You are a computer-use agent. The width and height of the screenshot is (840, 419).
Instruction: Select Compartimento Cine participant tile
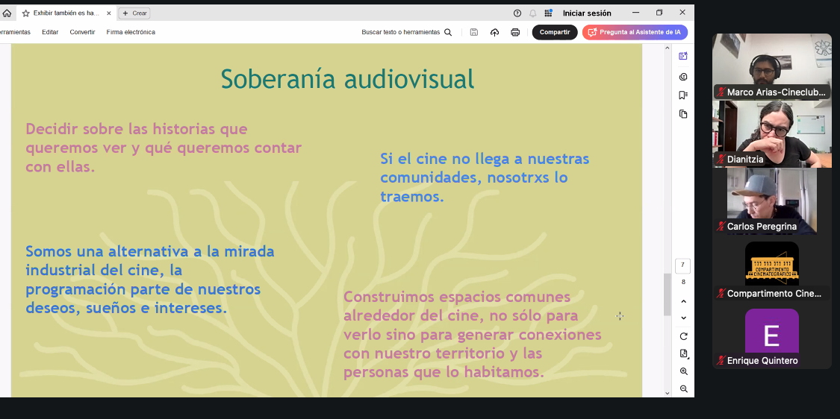click(x=772, y=268)
